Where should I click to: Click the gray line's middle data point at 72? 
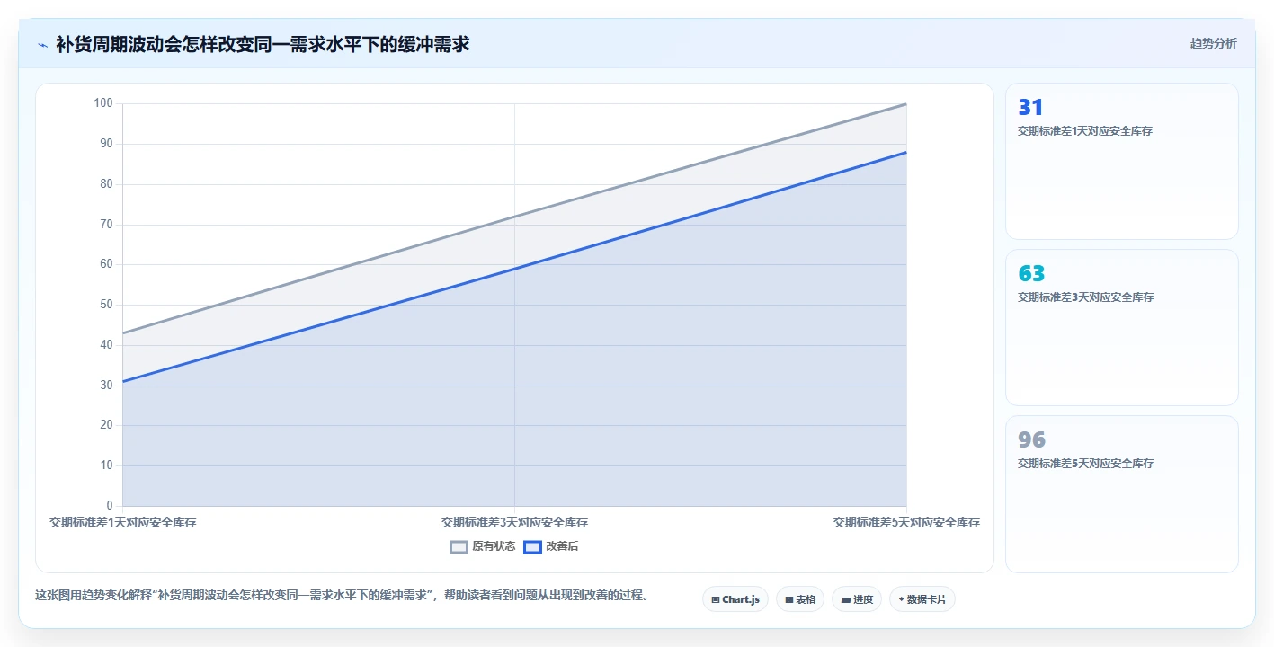[514, 217]
